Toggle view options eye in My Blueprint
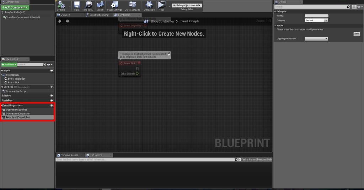Screen dimensions: 364x190 tap(49, 65)
